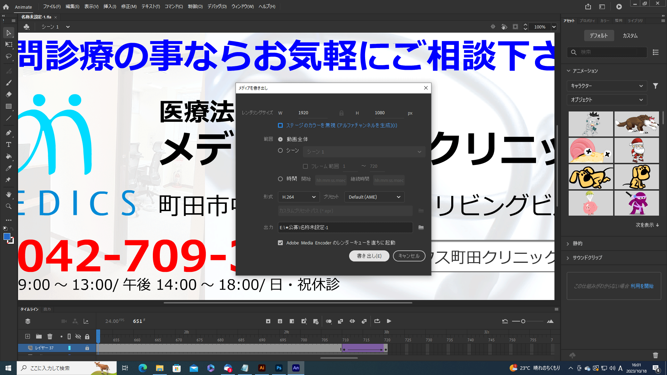
Task: Select the Zoom magnifier tool
Action: point(9,206)
